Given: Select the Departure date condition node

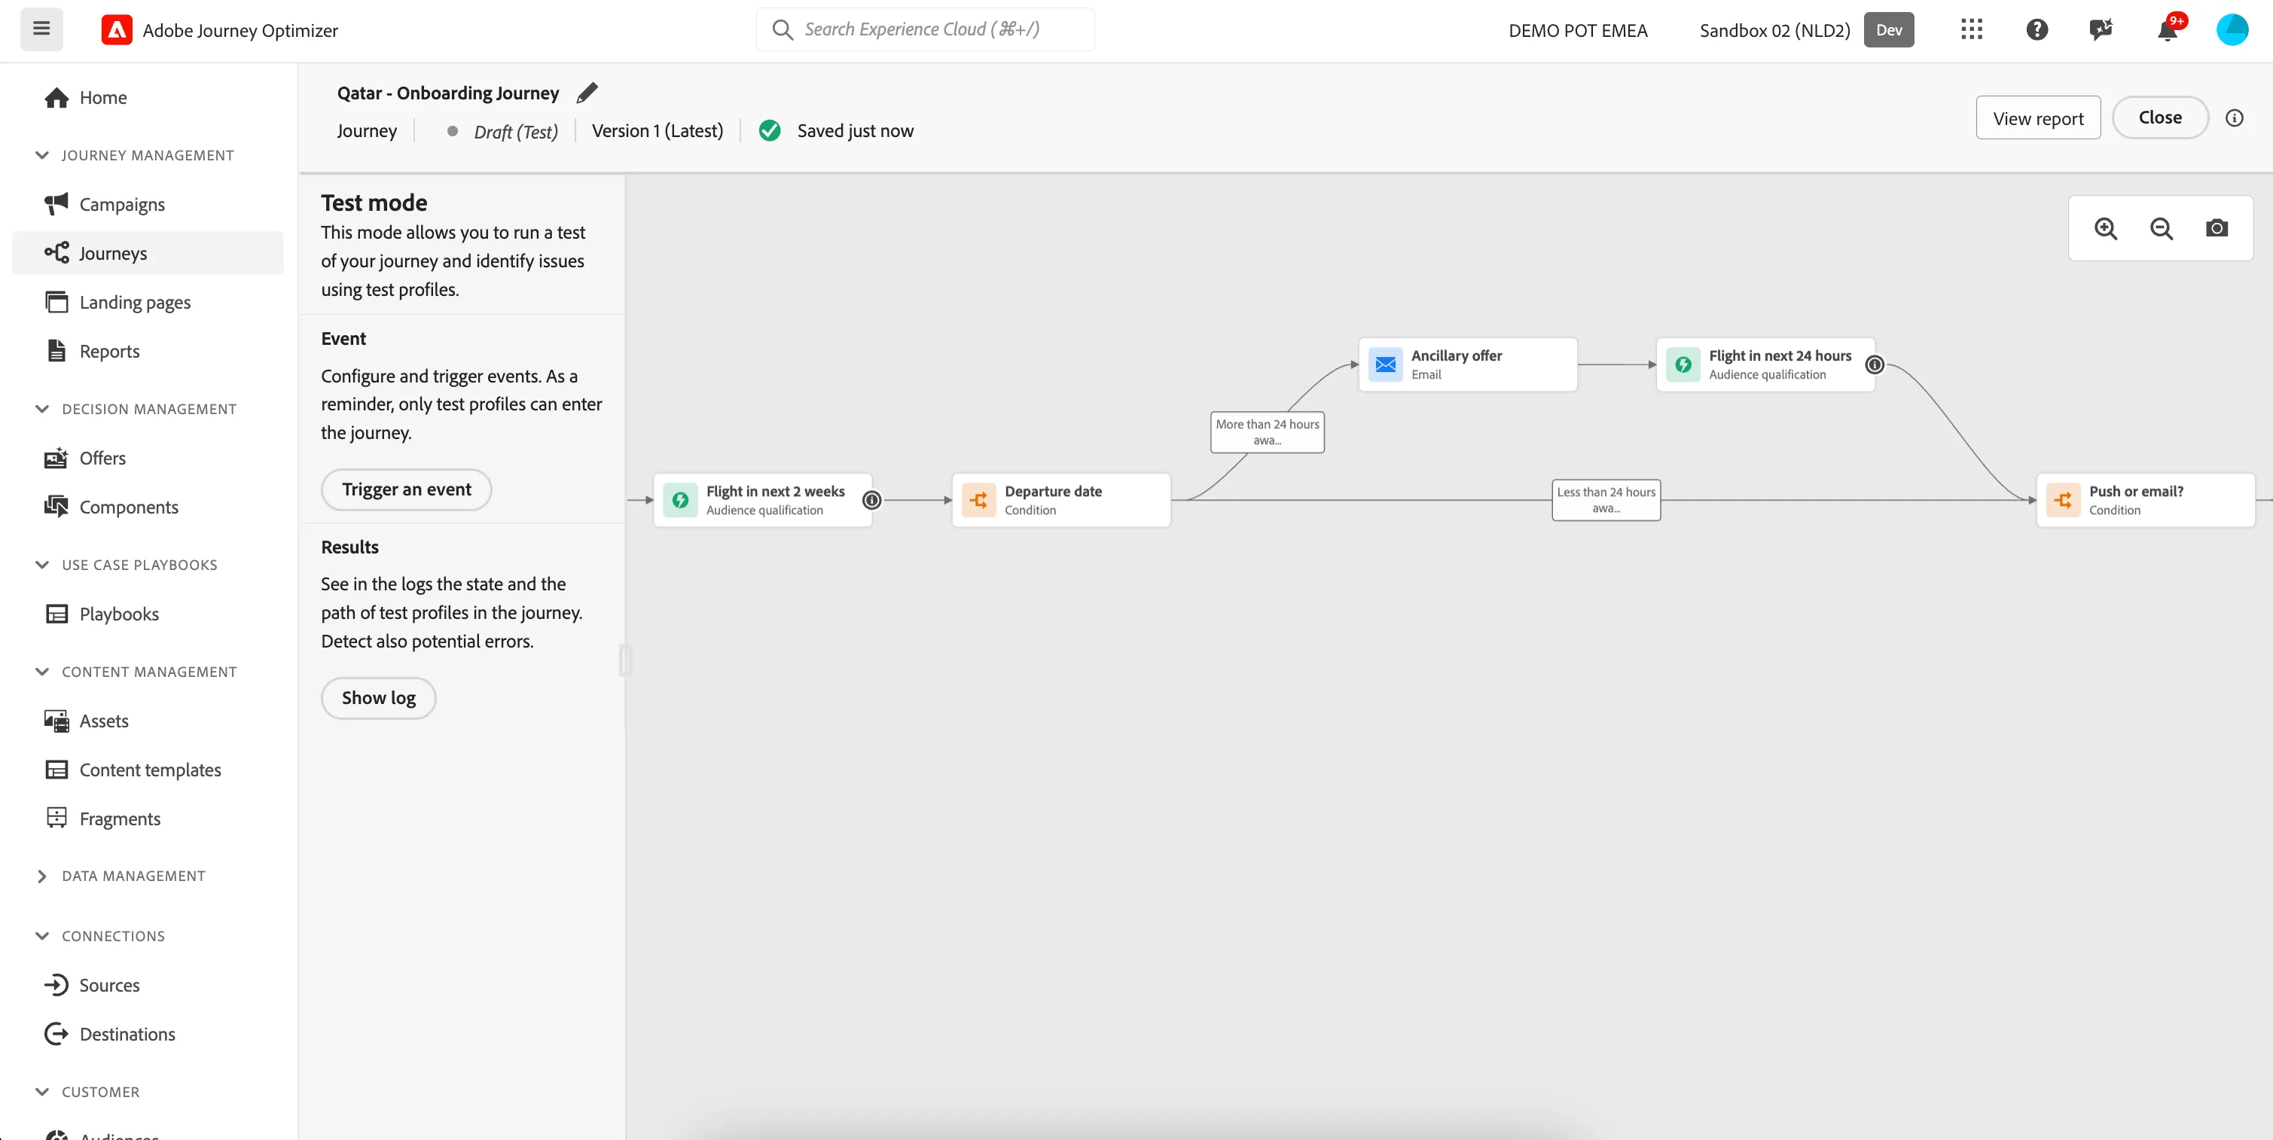Looking at the screenshot, I should point(1060,500).
